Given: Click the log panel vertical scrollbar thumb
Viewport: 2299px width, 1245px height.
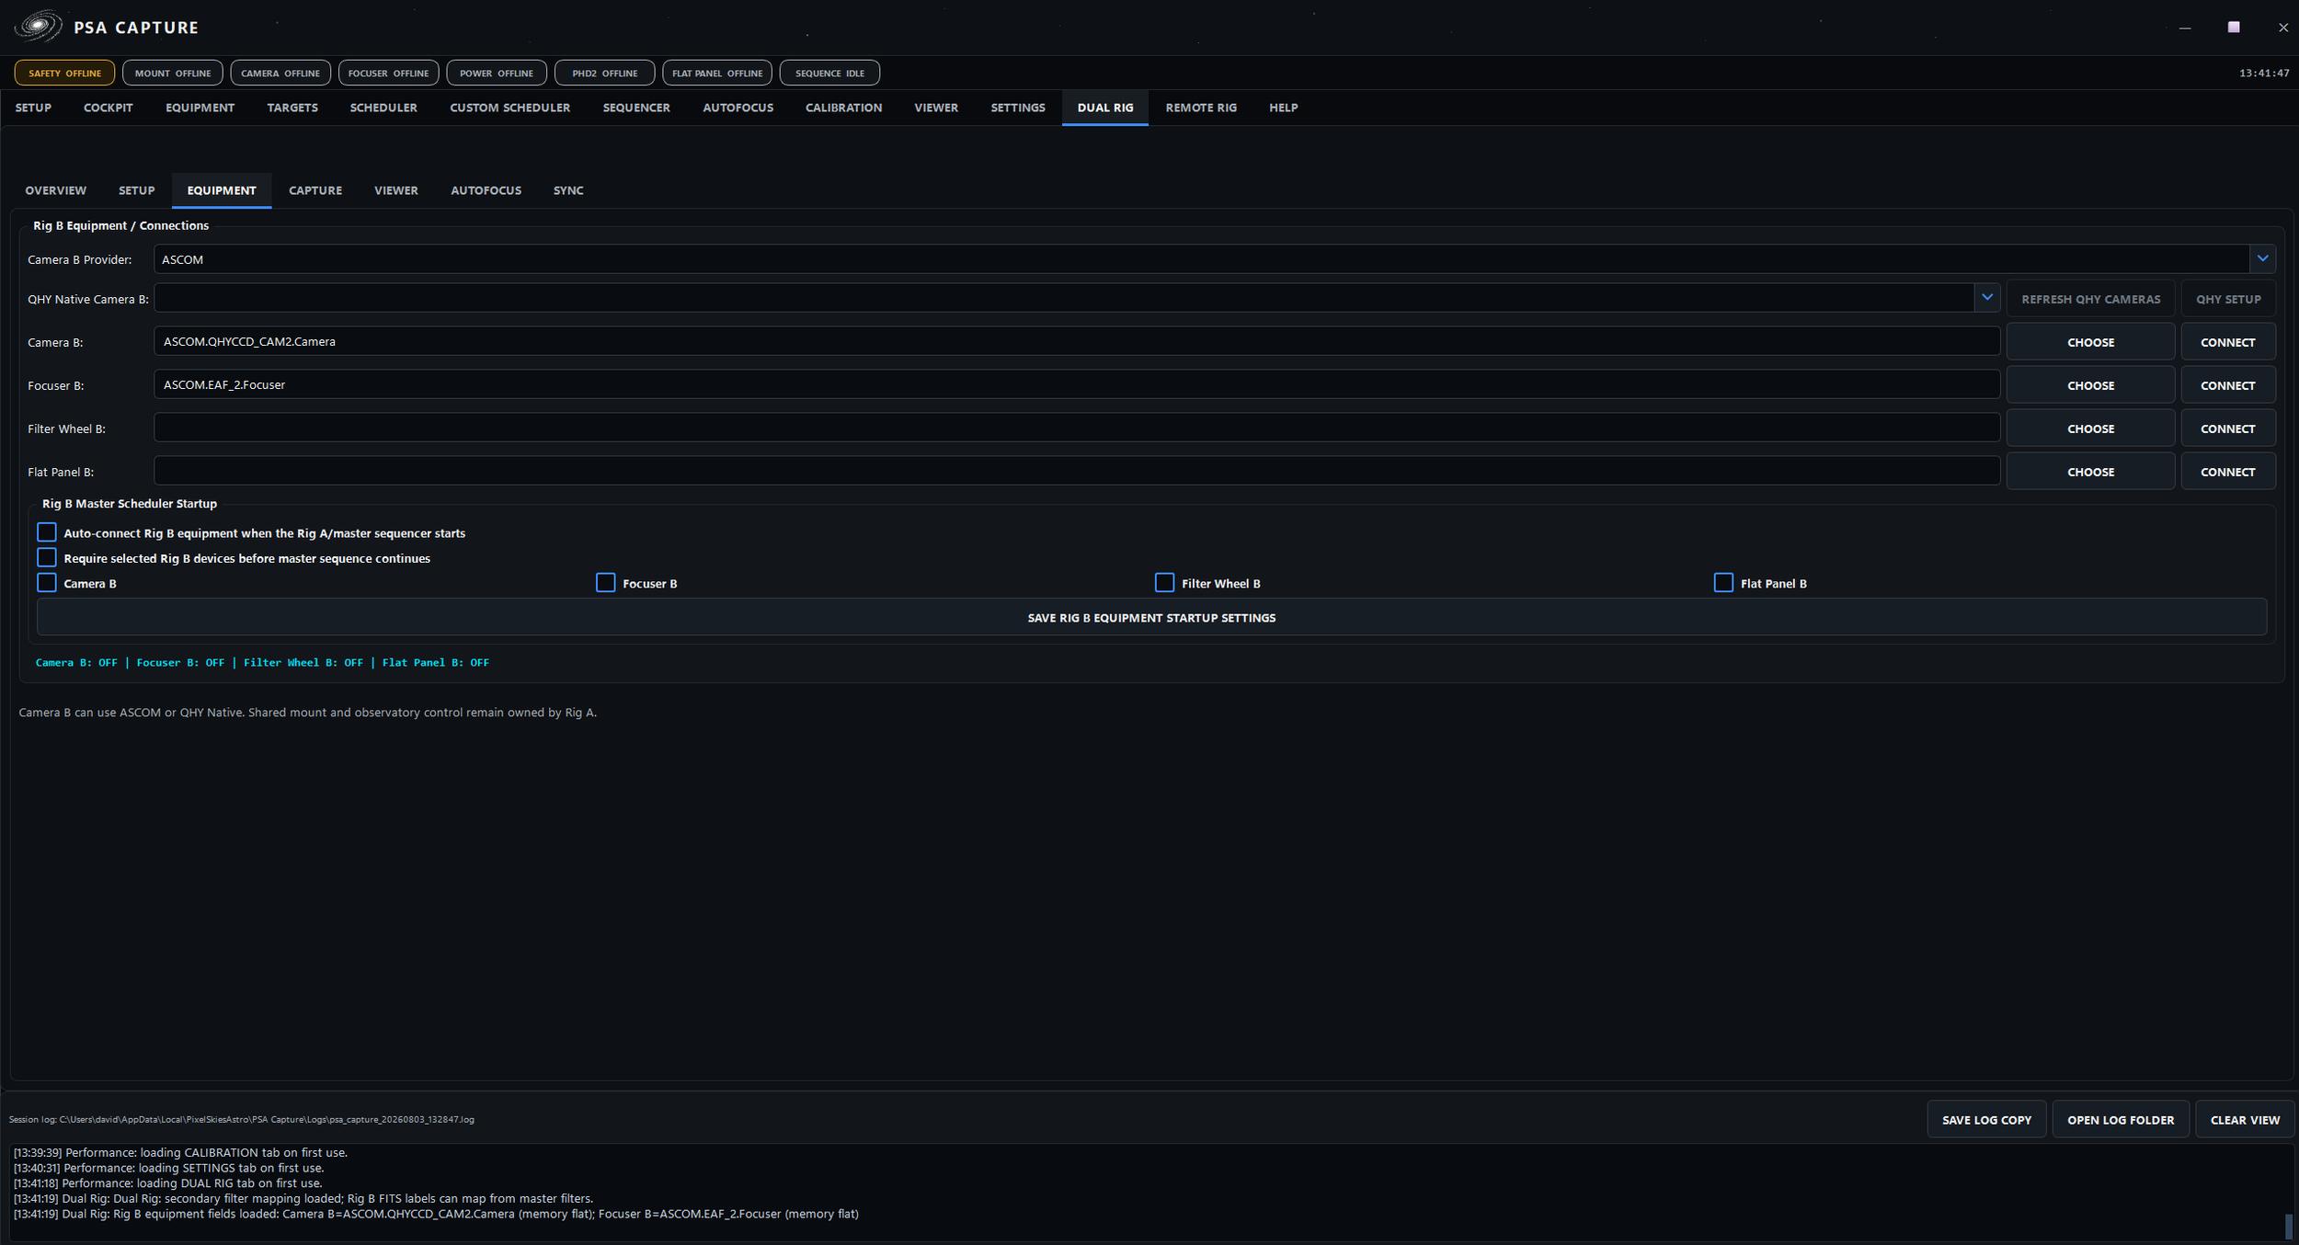Looking at the screenshot, I should coord(2288,1226).
